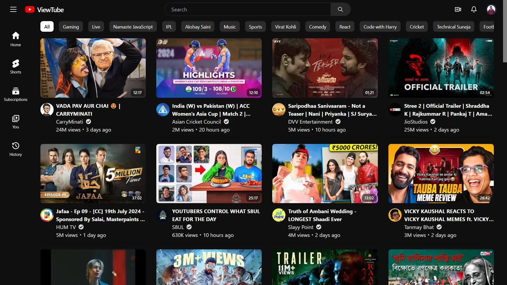Click the JioStudios channel name
Image resolution: width=507 pixels, height=285 pixels.
416,122
